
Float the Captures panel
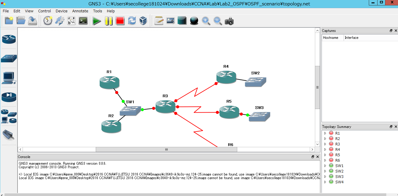click(391, 31)
